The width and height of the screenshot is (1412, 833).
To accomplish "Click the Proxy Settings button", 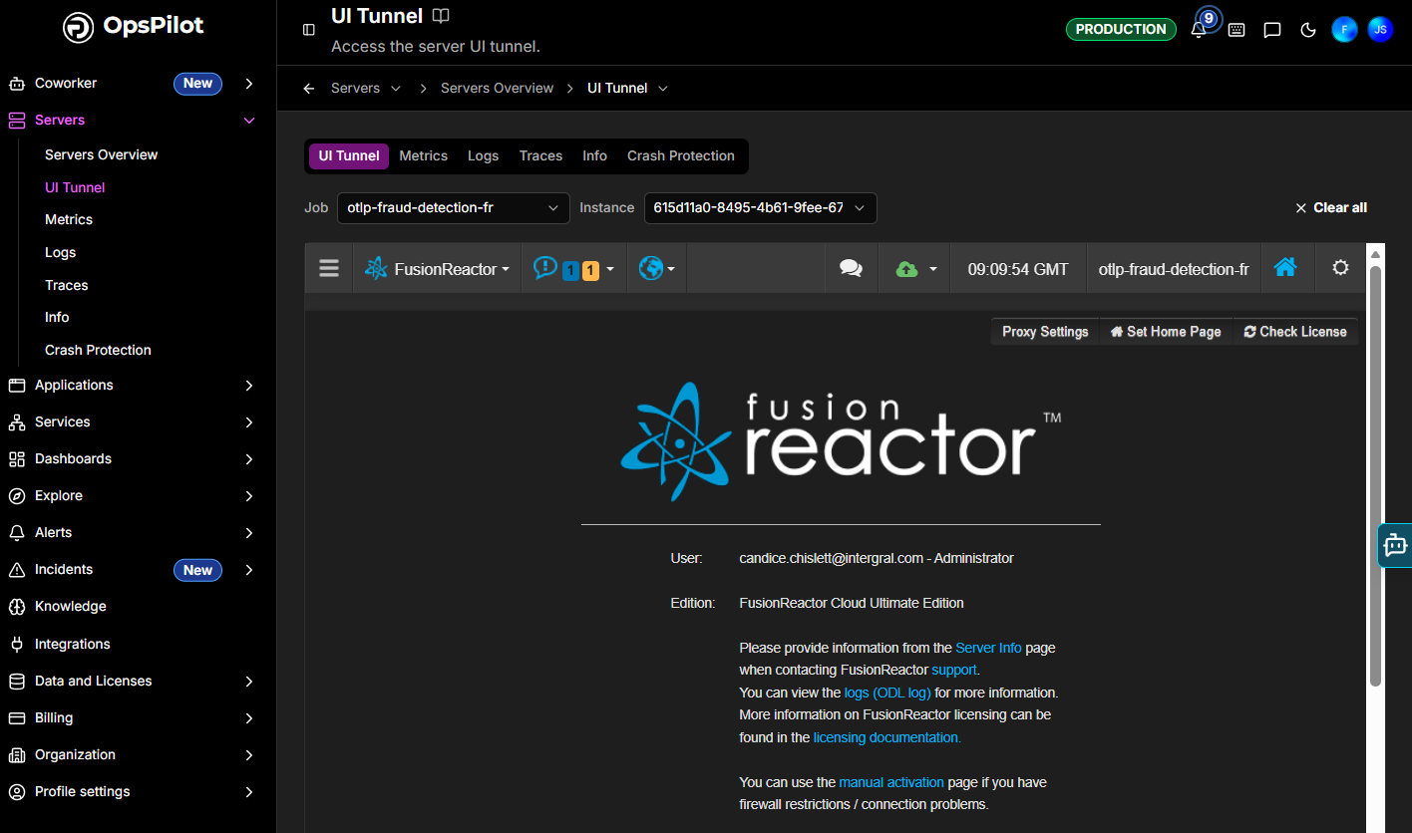I will pyautogui.click(x=1045, y=332).
